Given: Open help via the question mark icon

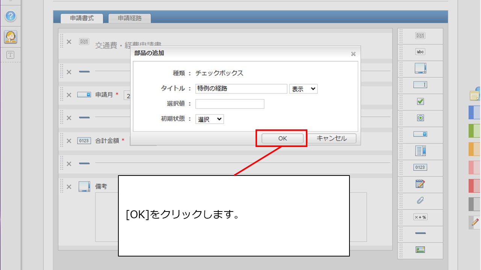Looking at the screenshot, I should (x=11, y=16).
